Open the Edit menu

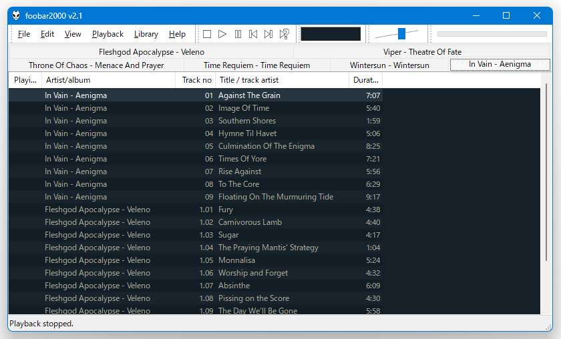click(x=47, y=34)
